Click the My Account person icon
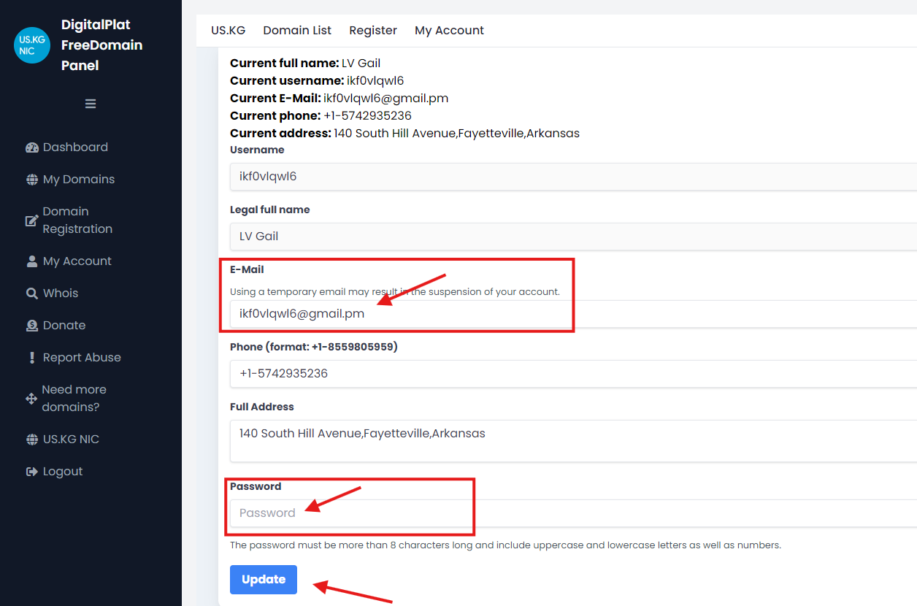917x606 pixels. click(x=31, y=261)
